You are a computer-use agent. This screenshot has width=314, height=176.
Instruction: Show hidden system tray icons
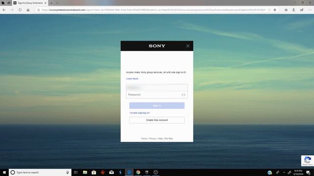pos(284,173)
